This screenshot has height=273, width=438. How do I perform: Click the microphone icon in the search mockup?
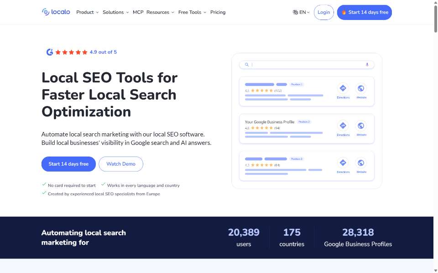point(367,65)
